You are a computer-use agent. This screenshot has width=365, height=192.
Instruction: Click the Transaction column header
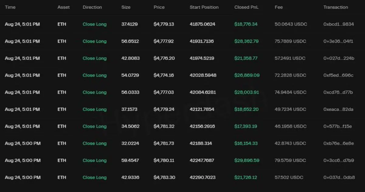point(336,7)
